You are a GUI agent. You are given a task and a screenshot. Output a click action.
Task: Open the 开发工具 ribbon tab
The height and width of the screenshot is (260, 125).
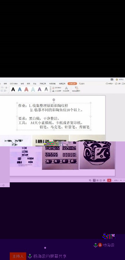pos(43,84)
